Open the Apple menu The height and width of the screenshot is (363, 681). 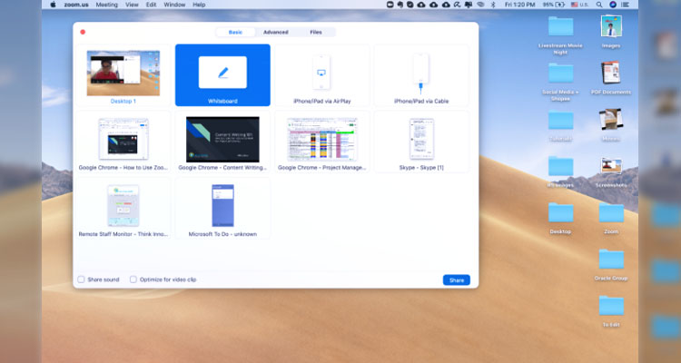[x=53, y=5]
